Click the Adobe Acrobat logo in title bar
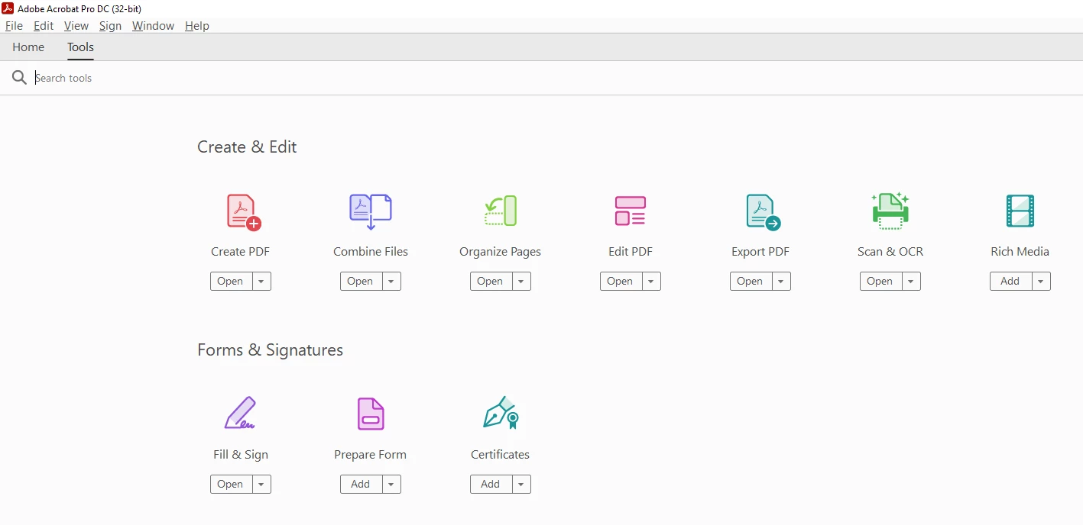This screenshot has height=525, width=1083. (8, 8)
